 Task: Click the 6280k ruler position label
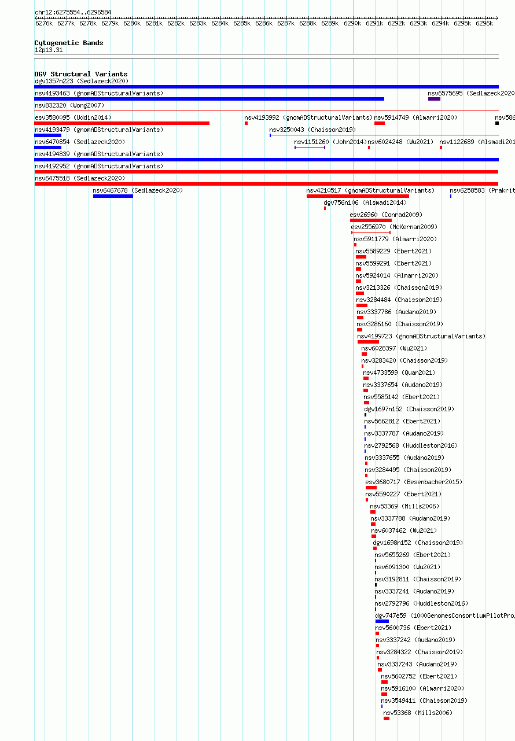132,23
